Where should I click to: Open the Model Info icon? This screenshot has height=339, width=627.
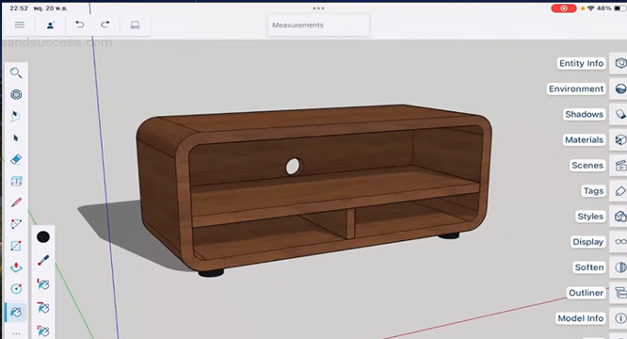point(620,318)
